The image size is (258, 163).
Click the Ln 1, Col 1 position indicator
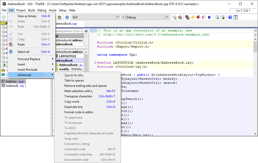tap(243, 11)
